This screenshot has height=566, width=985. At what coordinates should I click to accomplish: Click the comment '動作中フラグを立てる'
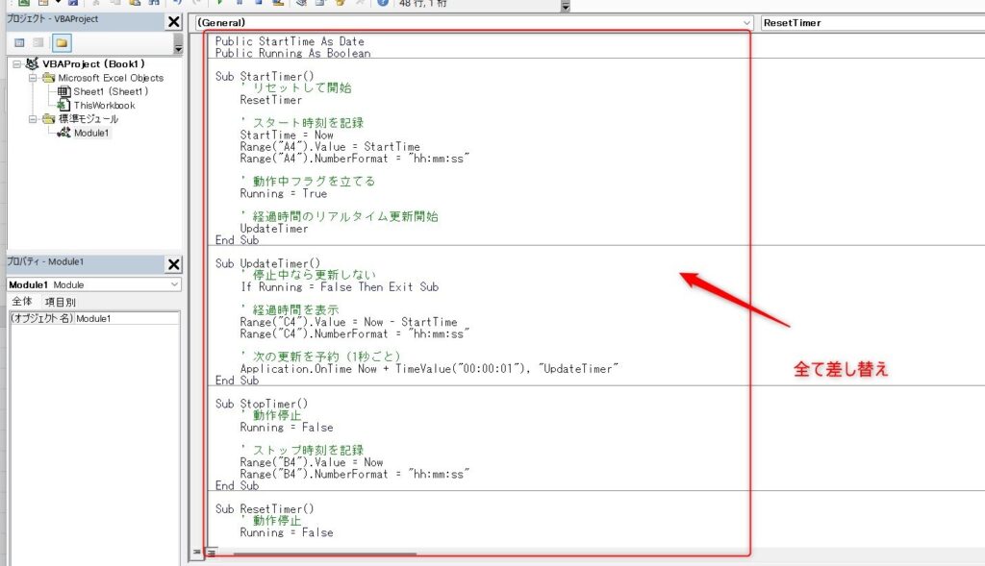click(x=308, y=182)
